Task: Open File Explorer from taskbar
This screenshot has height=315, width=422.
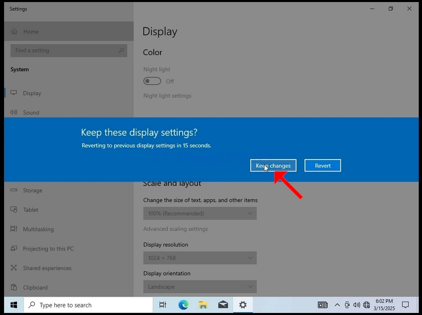Action: (x=203, y=305)
